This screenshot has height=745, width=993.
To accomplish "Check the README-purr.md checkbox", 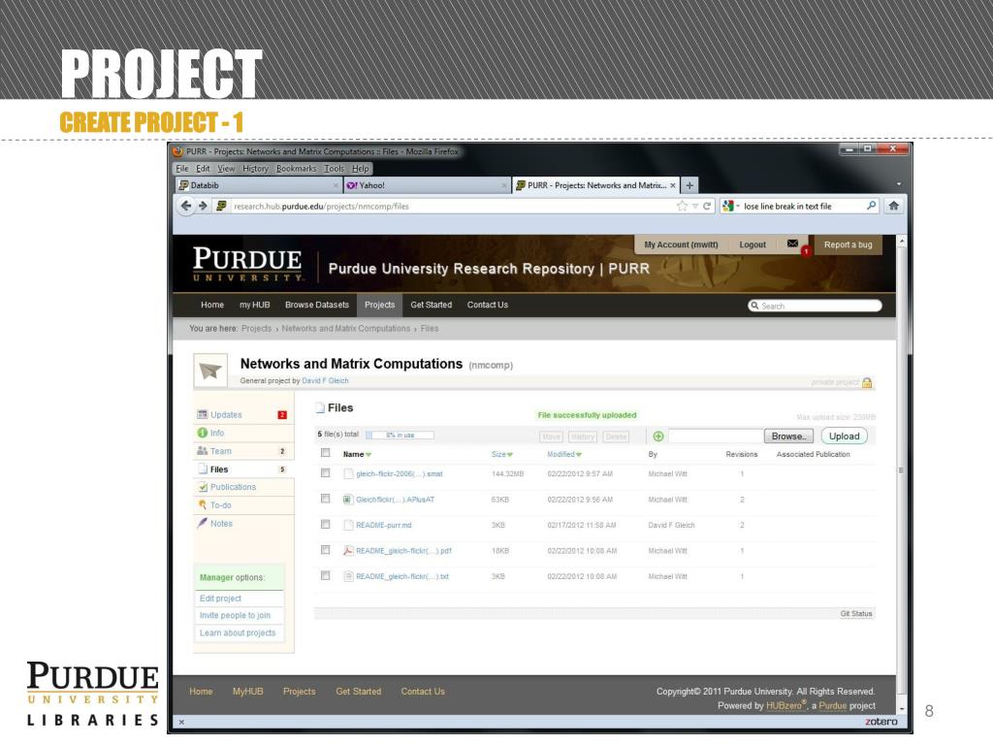I will click(x=326, y=525).
